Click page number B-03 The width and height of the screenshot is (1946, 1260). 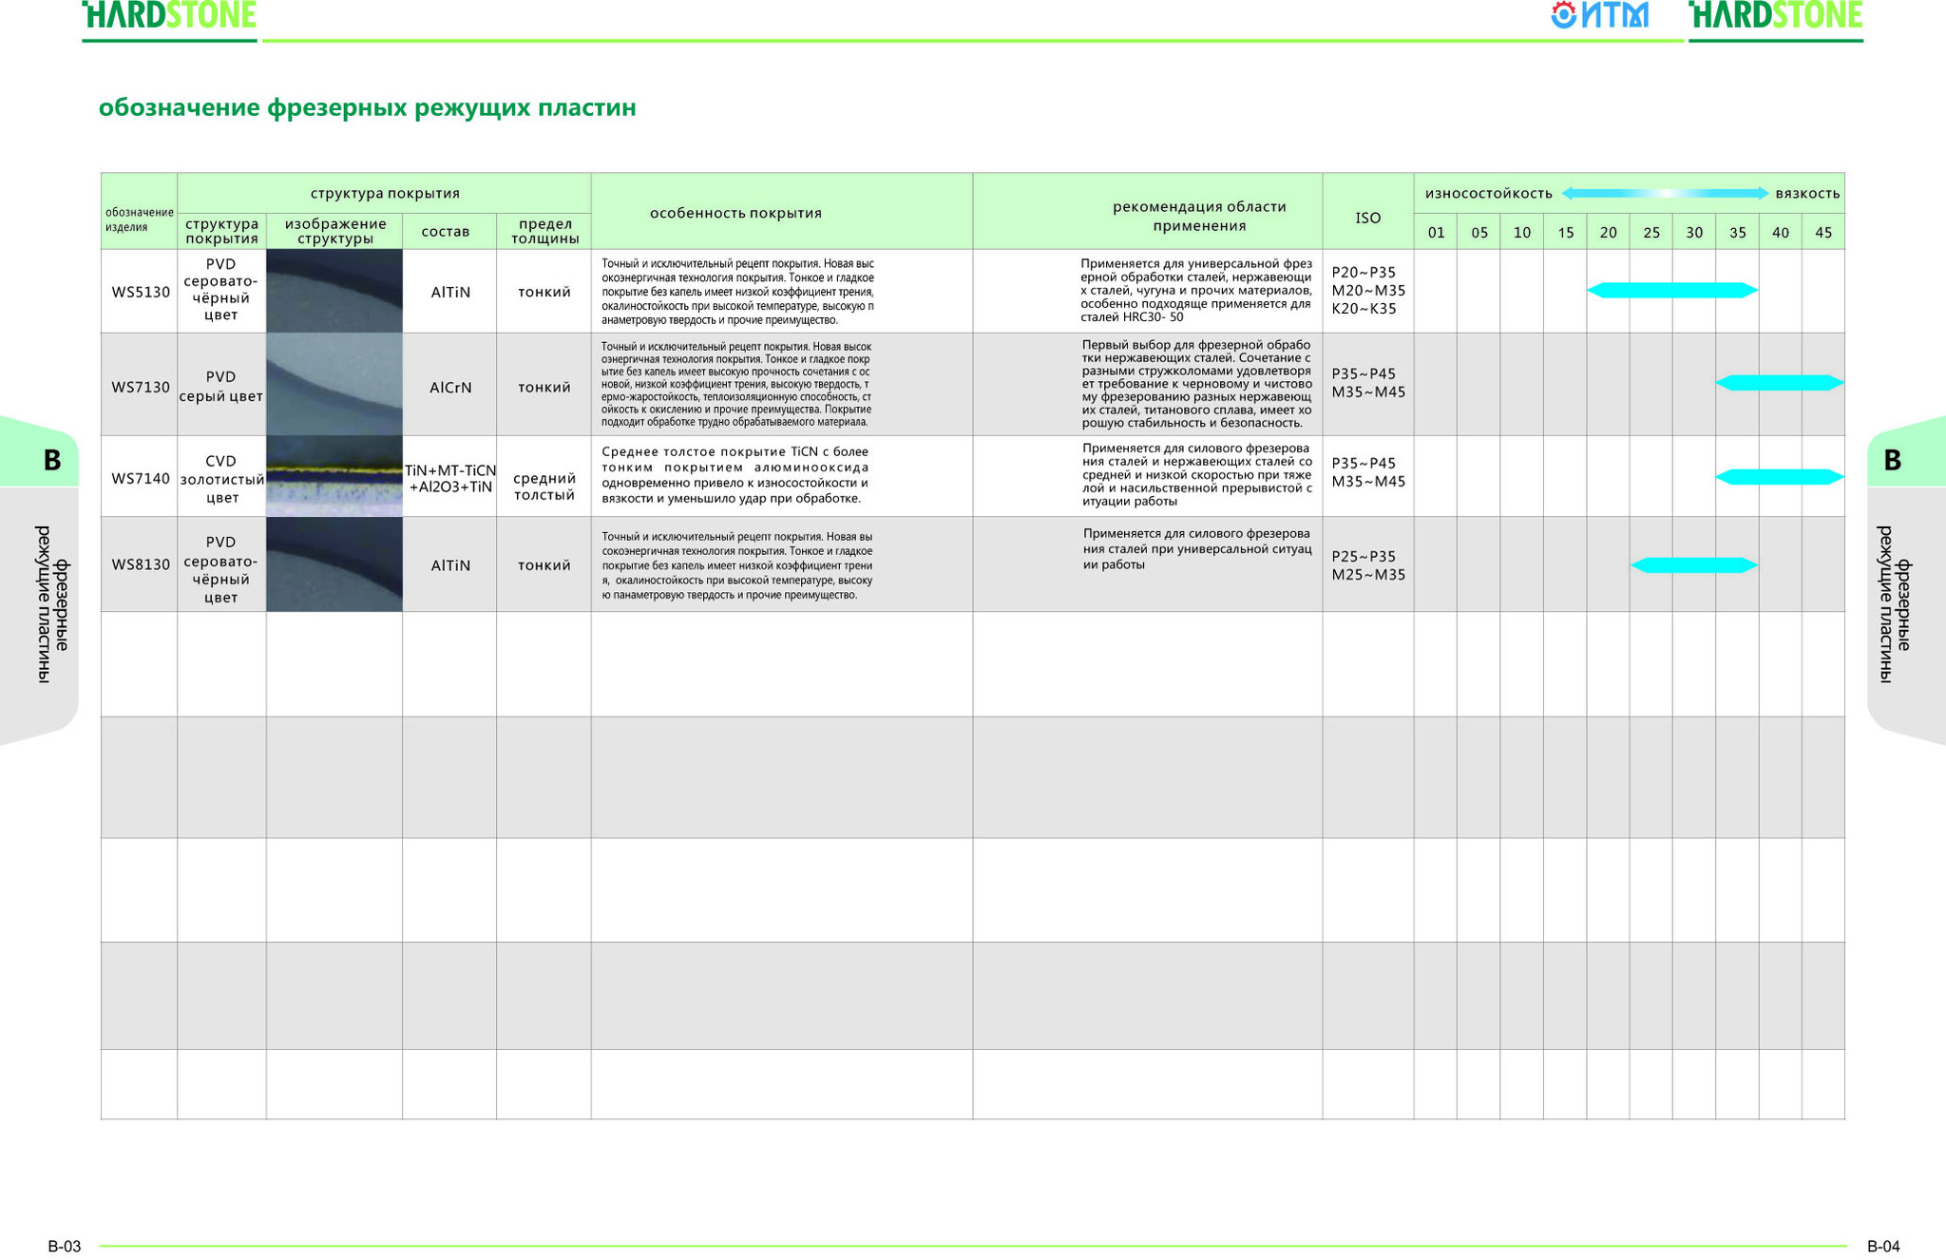65,1246
